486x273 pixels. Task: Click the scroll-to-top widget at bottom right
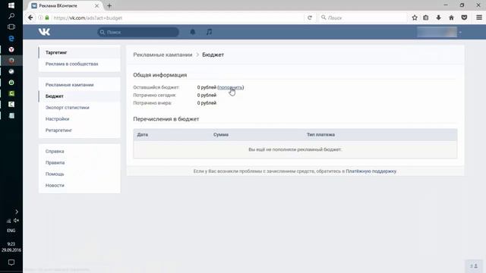click(474, 266)
